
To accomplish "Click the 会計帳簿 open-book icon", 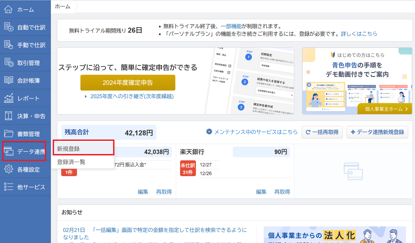I will click(x=8, y=80).
